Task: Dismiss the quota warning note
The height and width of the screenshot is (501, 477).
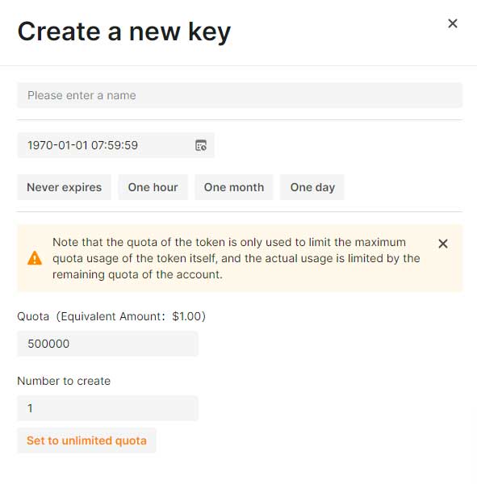Action: pos(443,244)
